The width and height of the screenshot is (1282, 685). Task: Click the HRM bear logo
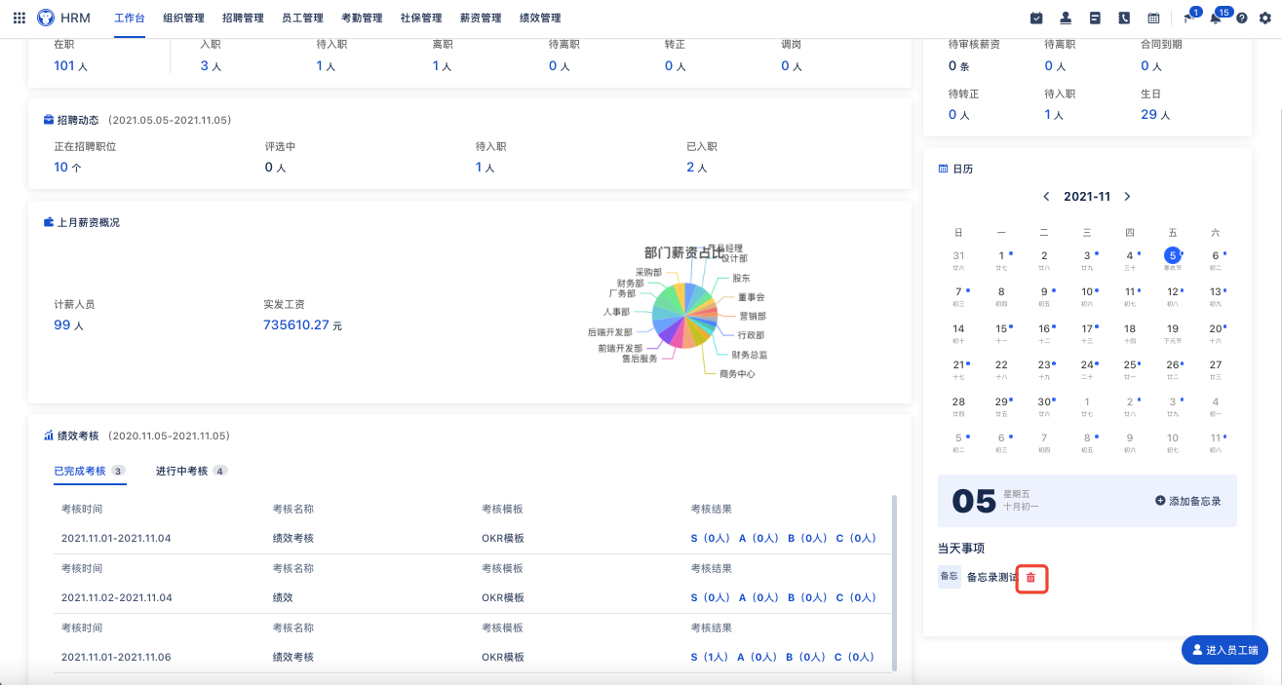46,18
